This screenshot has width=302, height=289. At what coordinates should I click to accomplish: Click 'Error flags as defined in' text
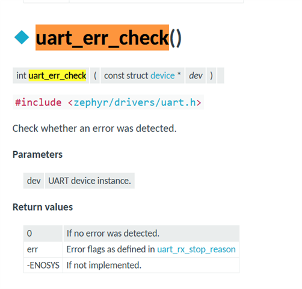pos(111,249)
